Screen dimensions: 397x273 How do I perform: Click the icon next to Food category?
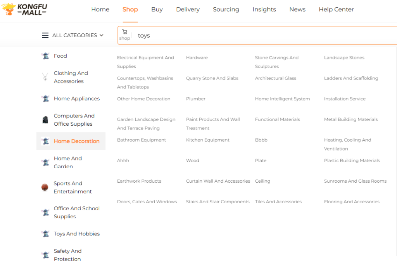(45, 56)
